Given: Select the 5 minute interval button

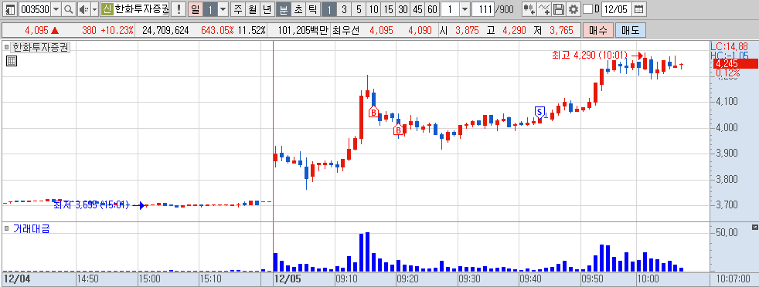Looking at the screenshot, I should 359,9.
